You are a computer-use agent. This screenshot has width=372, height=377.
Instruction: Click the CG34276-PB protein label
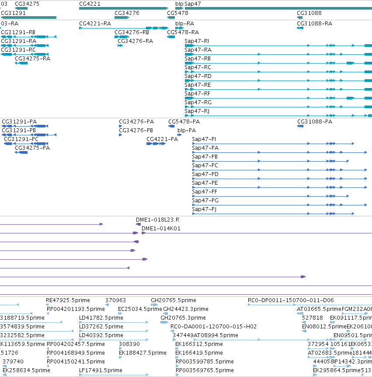136,130
